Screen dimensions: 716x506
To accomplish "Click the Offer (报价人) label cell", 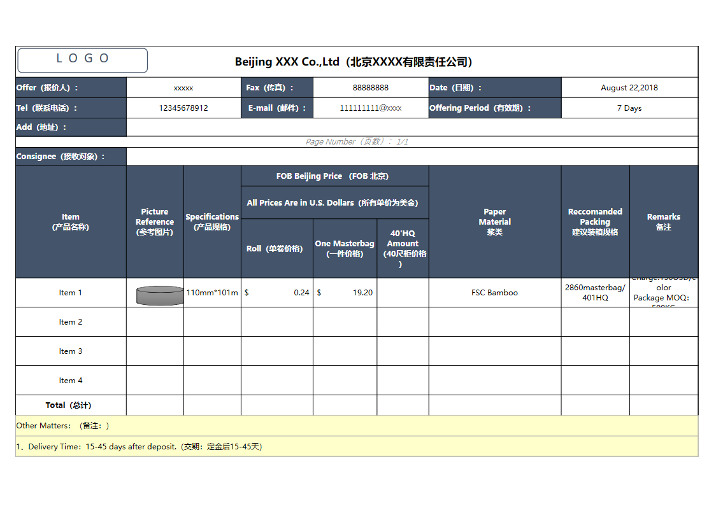I will point(71,88).
